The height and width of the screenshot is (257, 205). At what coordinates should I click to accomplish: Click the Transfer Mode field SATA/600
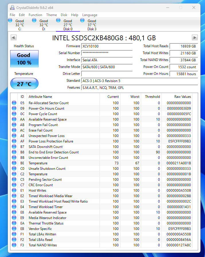(x=107, y=67)
